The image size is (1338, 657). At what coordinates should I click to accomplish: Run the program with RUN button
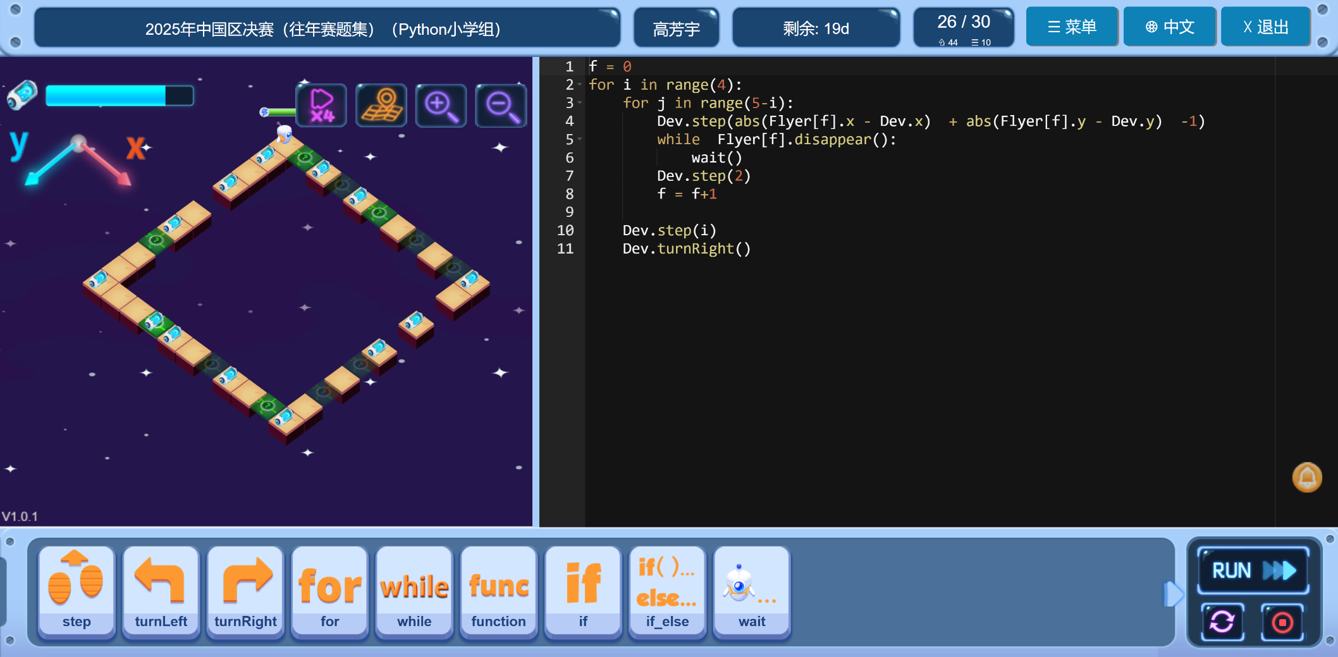tap(1253, 570)
